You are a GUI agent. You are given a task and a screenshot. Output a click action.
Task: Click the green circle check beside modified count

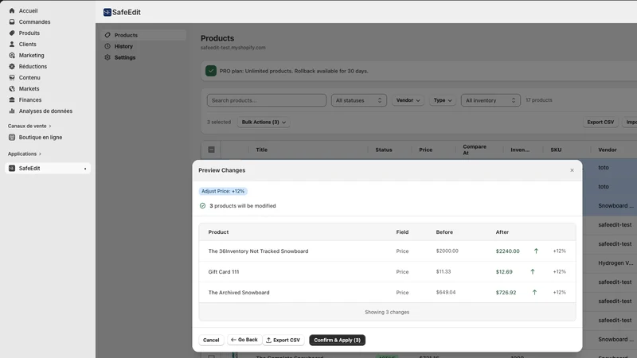[x=203, y=206]
